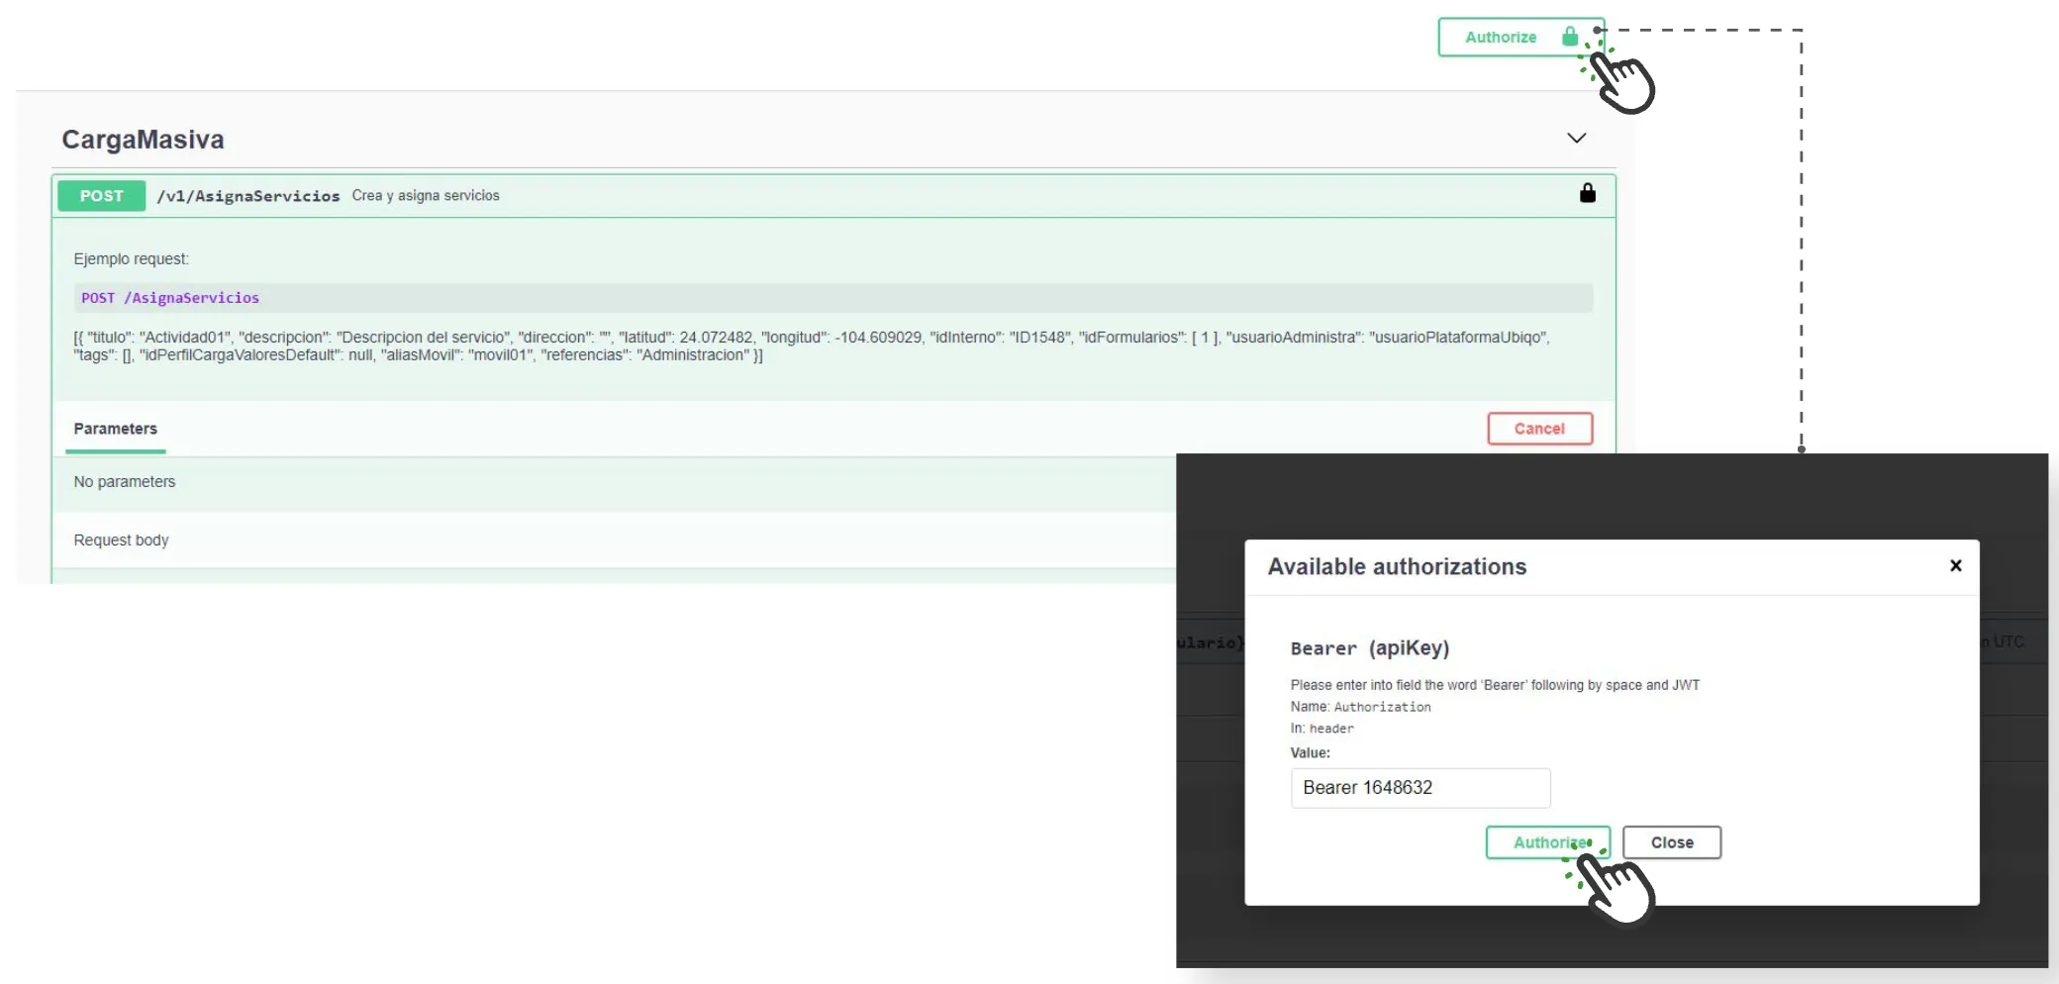Image resolution: width=2059 pixels, height=984 pixels.
Task: Click the Crea y asigna servicios description
Action: [x=426, y=196]
